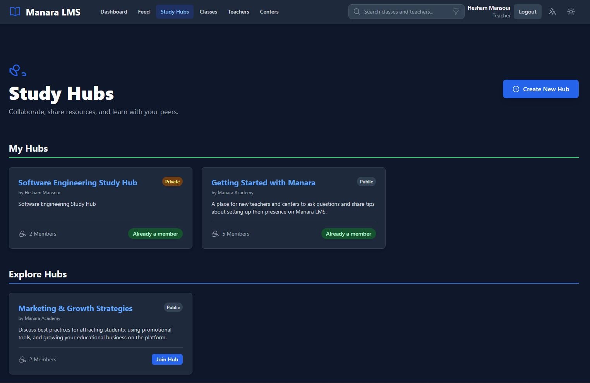Click the Private badge on Software Engineering hub
Image resolution: width=590 pixels, height=383 pixels.
[x=172, y=181]
